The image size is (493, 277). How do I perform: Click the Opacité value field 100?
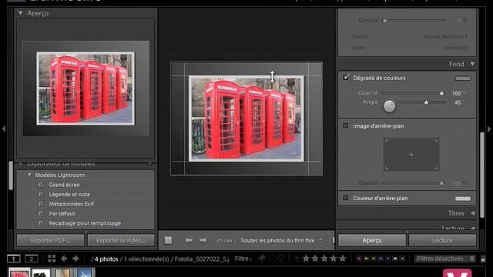457,93
